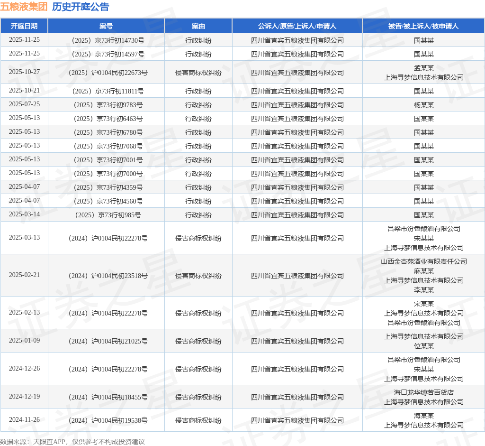The width and height of the screenshot is (485, 446).
Task: Click case number (2024)沪0104民初23518号
Action: (106, 276)
